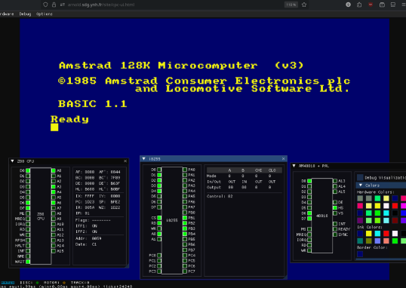The height and width of the screenshot is (288, 406).
Task: Click the D7 pin indicator on Z80 CPU
Action: (x=28, y=208)
